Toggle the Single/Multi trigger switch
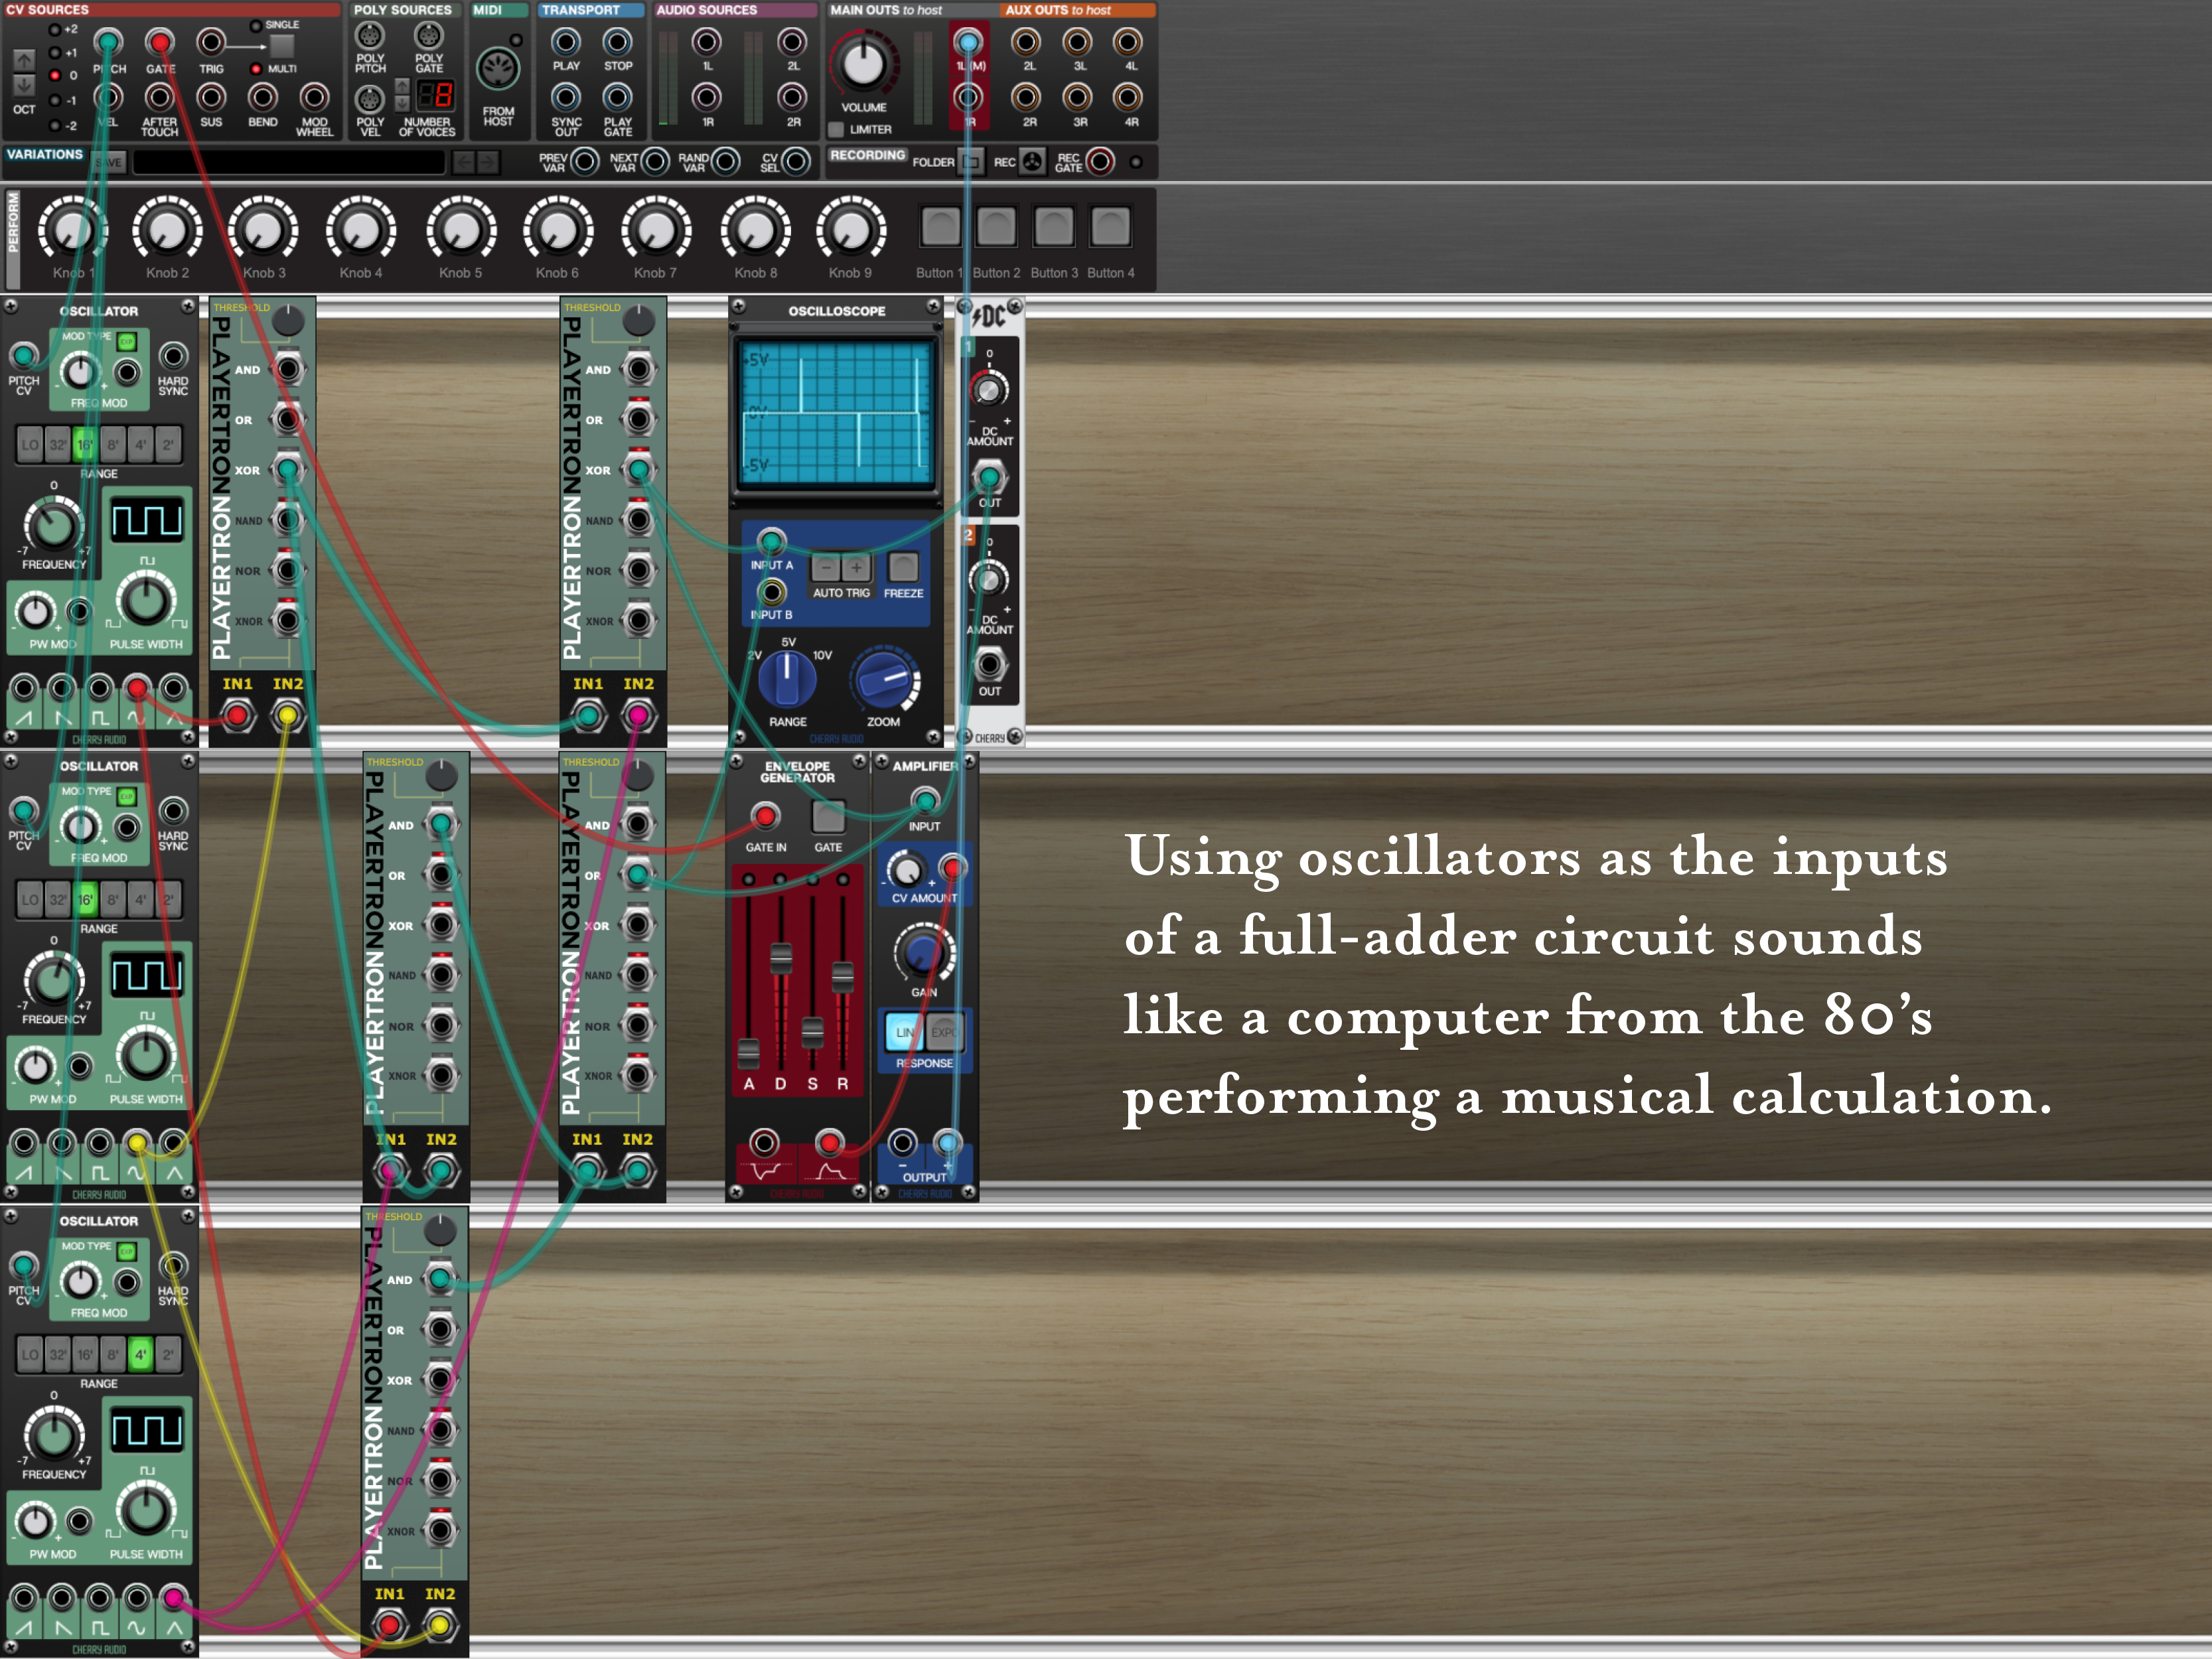Image resolution: width=2212 pixels, height=1659 pixels. (x=282, y=46)
